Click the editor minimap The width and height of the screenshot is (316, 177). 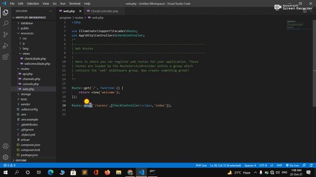click(x=300, y=25)
